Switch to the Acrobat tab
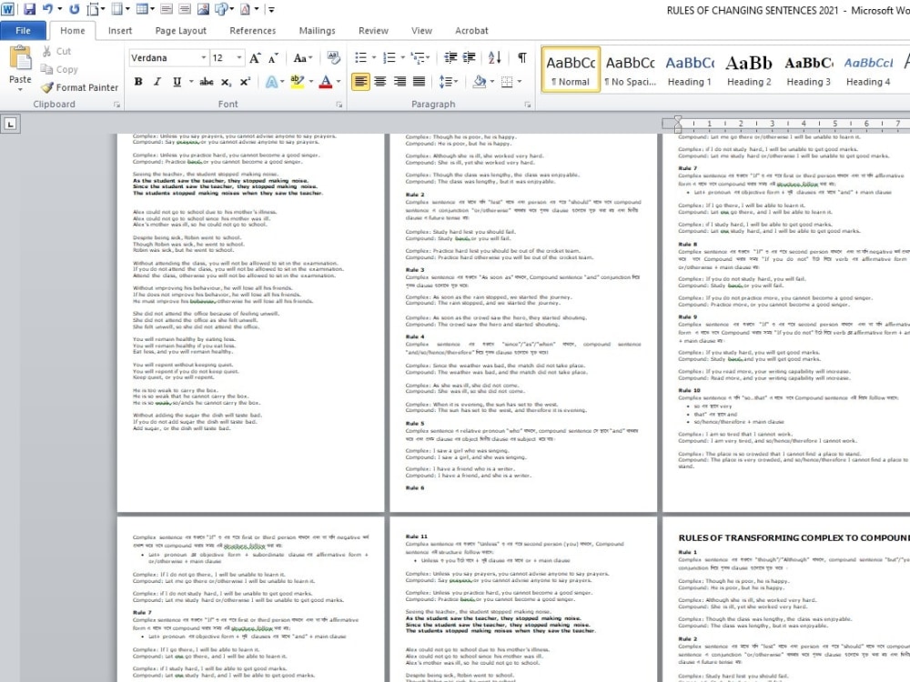This screenshot has width=910, height=682. (x=471, y=31)
